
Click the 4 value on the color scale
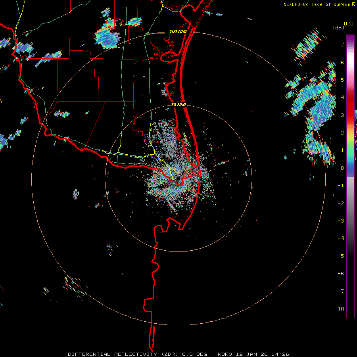[342, 98]
